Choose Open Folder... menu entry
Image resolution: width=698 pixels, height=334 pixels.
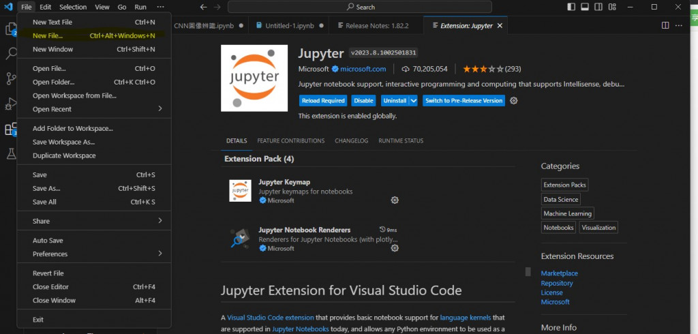(94, 82)
